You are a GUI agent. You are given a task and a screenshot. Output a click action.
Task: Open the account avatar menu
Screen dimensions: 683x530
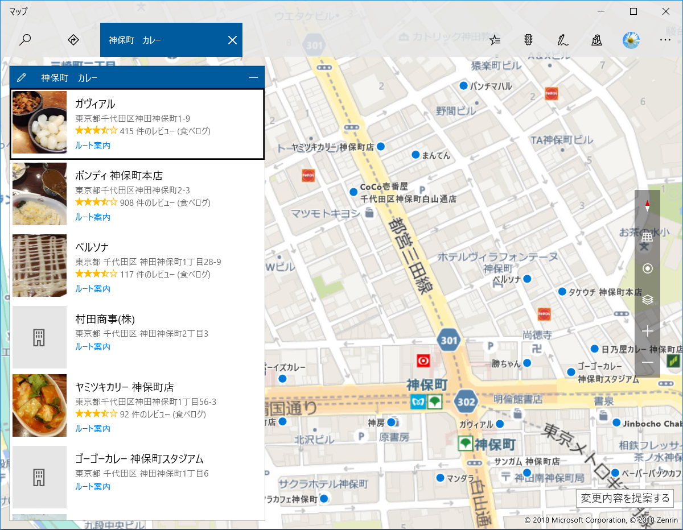coord(631,40)
